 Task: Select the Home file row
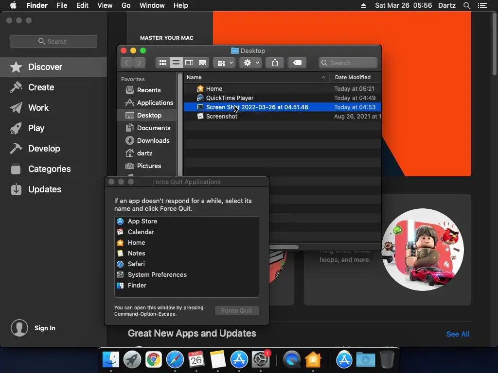pyautogui.click(x=283, y=89)
